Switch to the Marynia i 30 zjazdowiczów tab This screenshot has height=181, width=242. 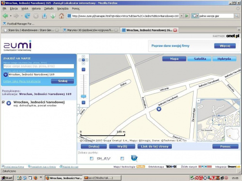[90, 30]
